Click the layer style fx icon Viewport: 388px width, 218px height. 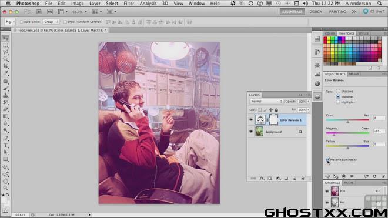262,179
